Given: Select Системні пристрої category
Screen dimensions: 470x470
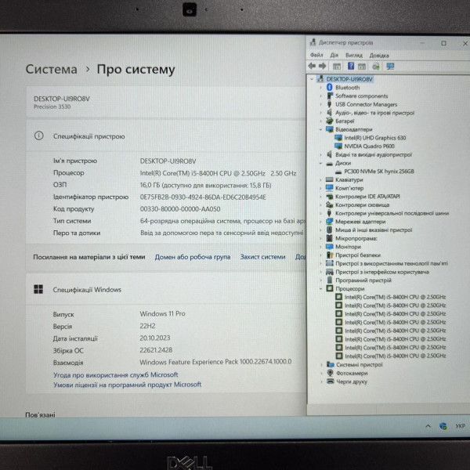Looking at the screenshot, I should (x=359, y=365).
